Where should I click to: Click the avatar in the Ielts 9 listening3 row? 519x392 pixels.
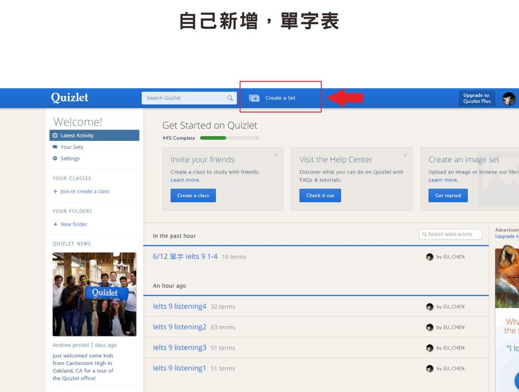tap(430, 348)
